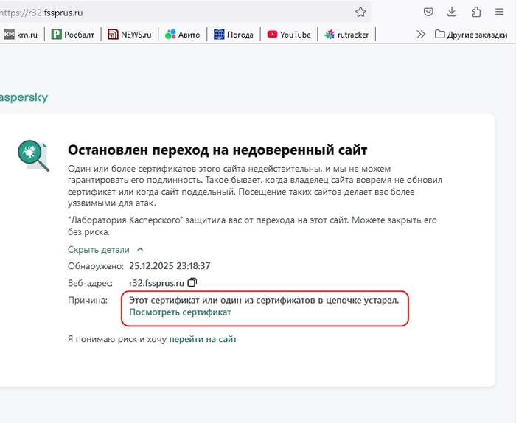The width and height of the screenshot is (516, 423).
Task: Bookmark this page with the star icon
Action: point(360,13)
